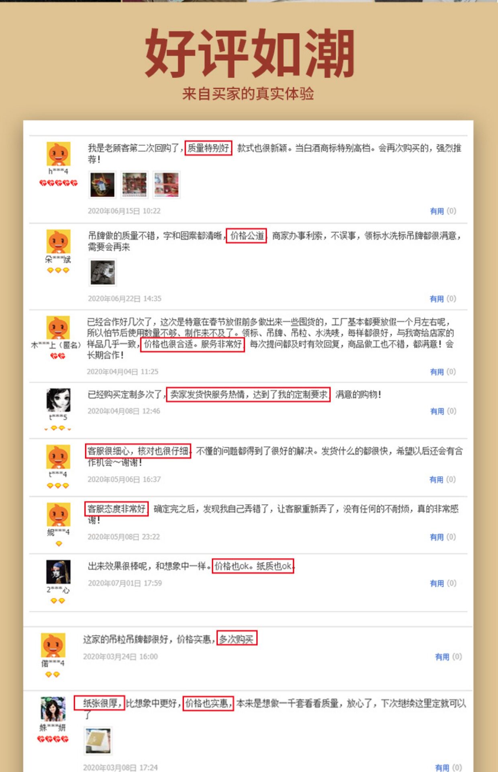Open first review photo in h***4's review

tap(102, 185)
